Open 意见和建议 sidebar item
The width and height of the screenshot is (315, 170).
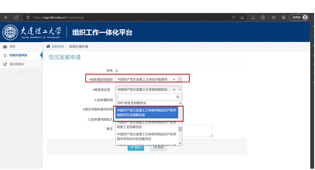[x=17, y=64]
